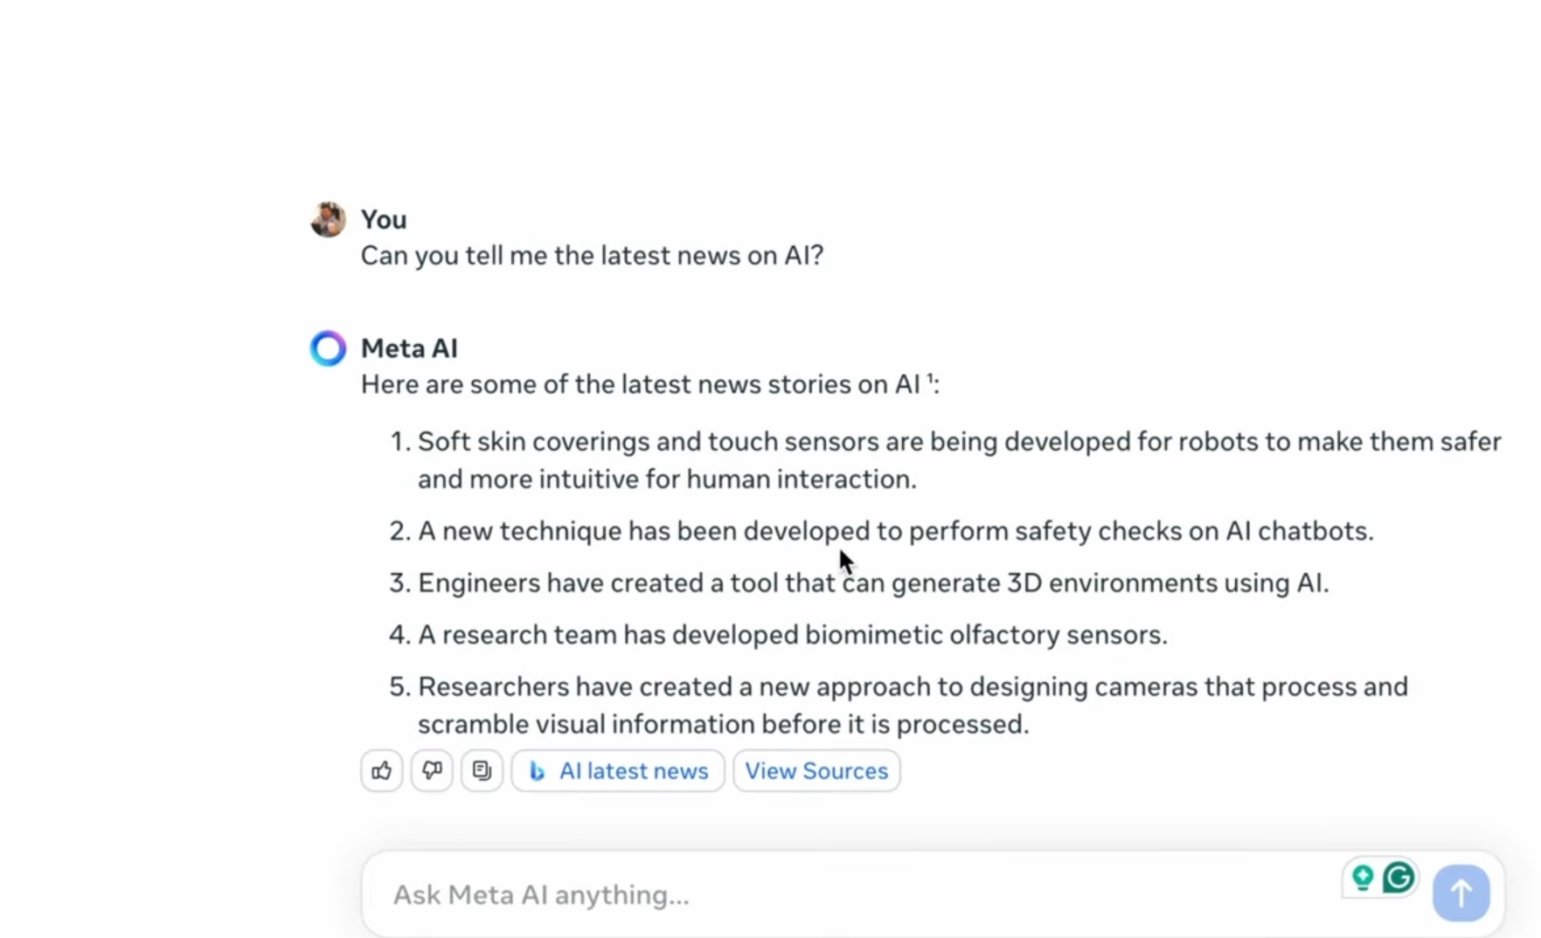Click the You sender label
Image resolution: width=1541 pixels, height=938 pixels.
tap(384, 219)
